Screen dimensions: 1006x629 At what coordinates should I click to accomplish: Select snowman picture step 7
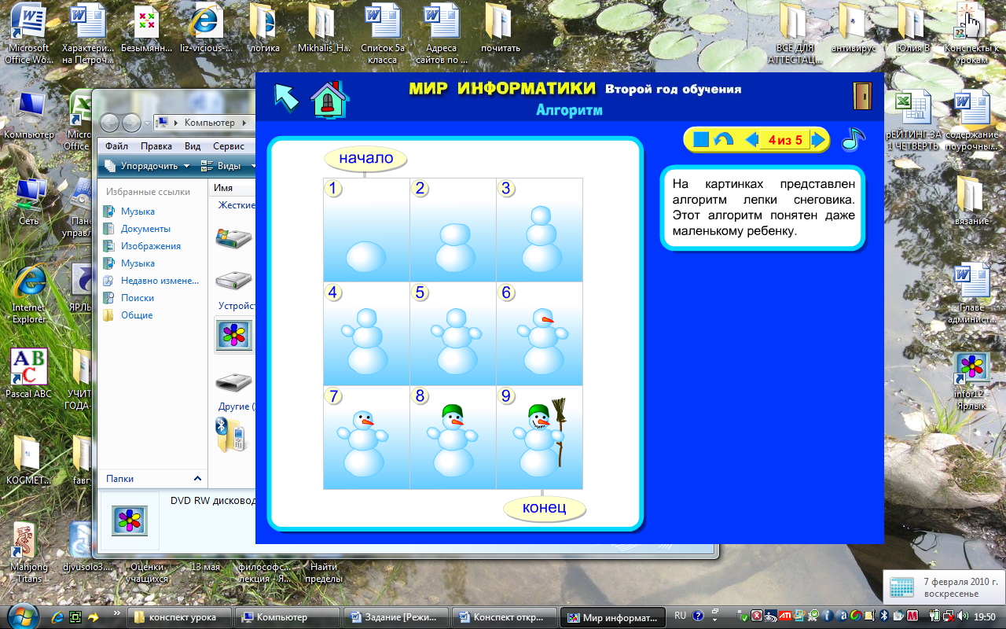coord(367,437)
